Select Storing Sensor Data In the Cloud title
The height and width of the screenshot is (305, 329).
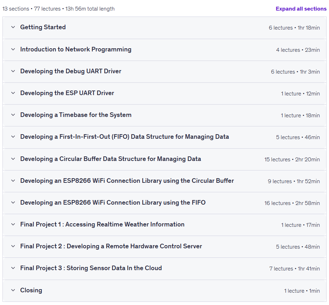[x=91, y=268]
